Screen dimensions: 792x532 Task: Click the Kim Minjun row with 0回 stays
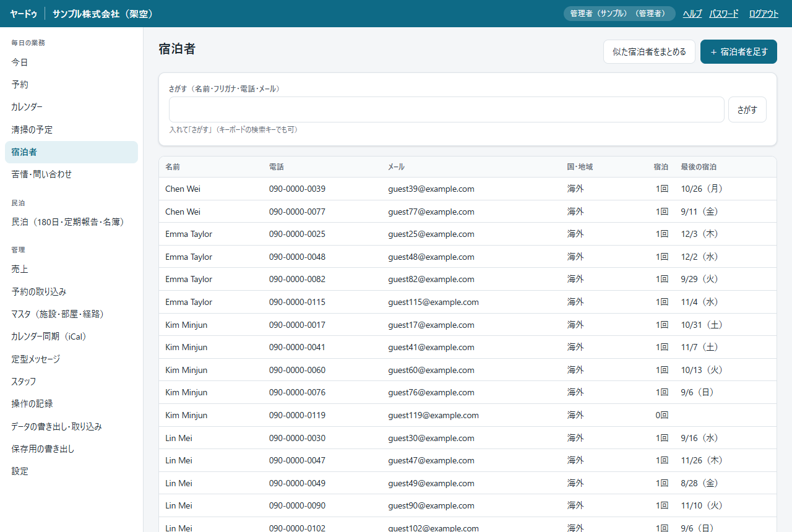tap(468, 415)
